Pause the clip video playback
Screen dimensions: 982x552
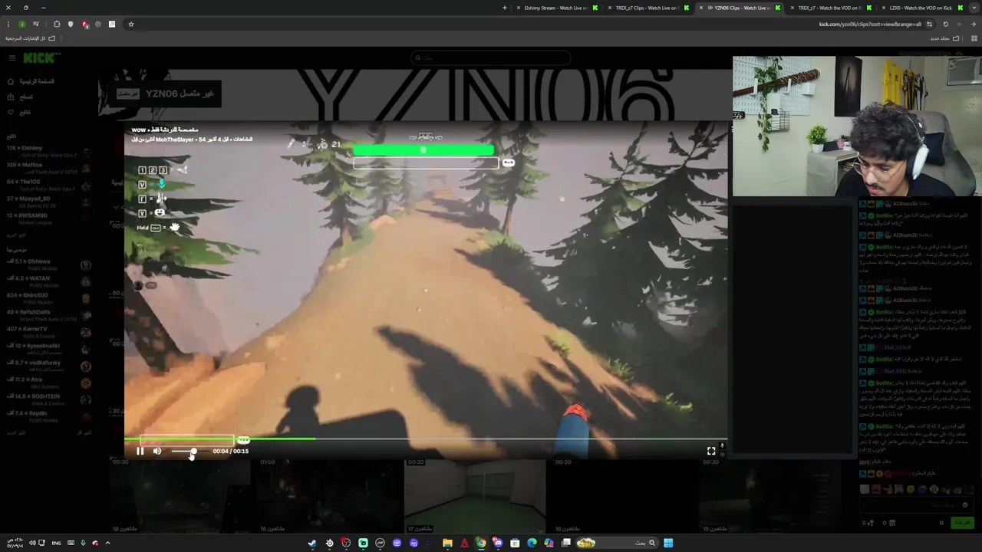point(140,452)
